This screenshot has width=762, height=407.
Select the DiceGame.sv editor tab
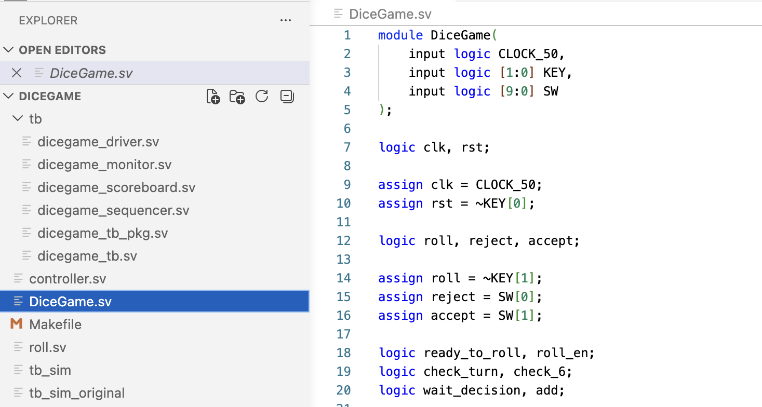pos(390,13)
